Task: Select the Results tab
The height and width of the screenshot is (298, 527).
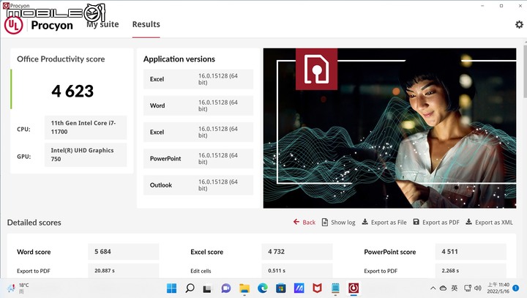Action: [x=146, y=24]
